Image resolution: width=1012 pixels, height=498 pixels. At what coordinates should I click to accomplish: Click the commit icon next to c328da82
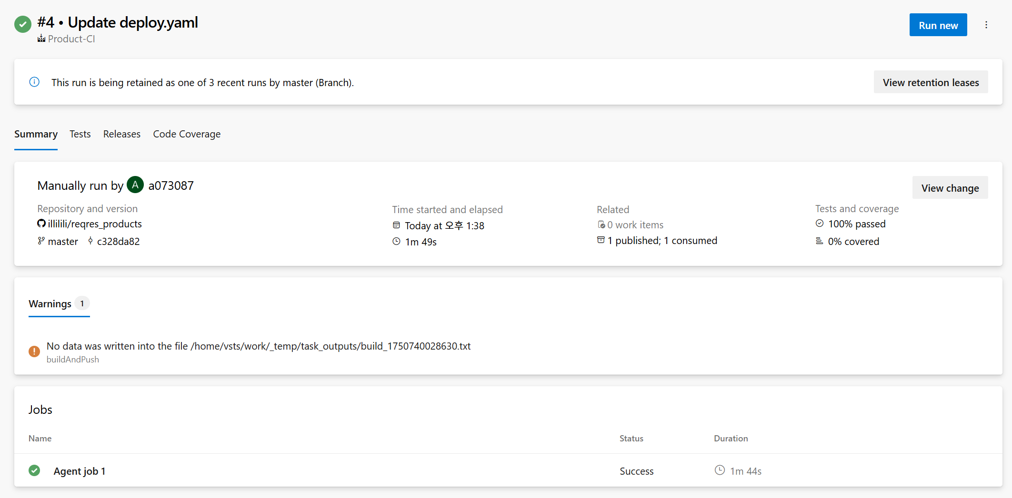[90, 241]
